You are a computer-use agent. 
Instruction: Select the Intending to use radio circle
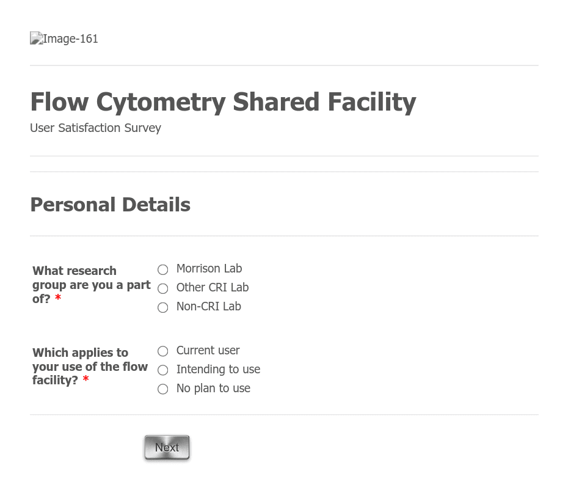pos(162,370)
